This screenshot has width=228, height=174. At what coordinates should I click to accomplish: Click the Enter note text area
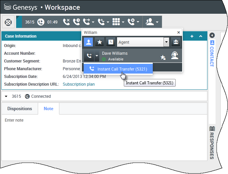coord(104,137)
